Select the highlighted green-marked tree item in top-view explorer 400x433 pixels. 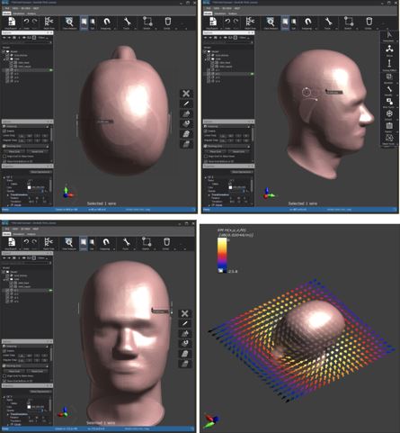pyautogui.click(x=28, y=70)
